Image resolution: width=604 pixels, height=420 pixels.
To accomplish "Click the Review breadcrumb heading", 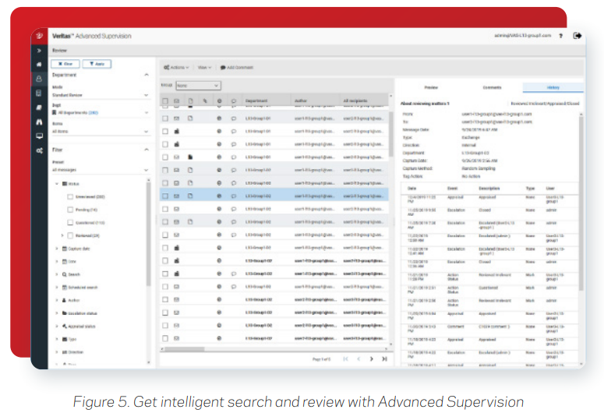I will (x=59, y=51).
